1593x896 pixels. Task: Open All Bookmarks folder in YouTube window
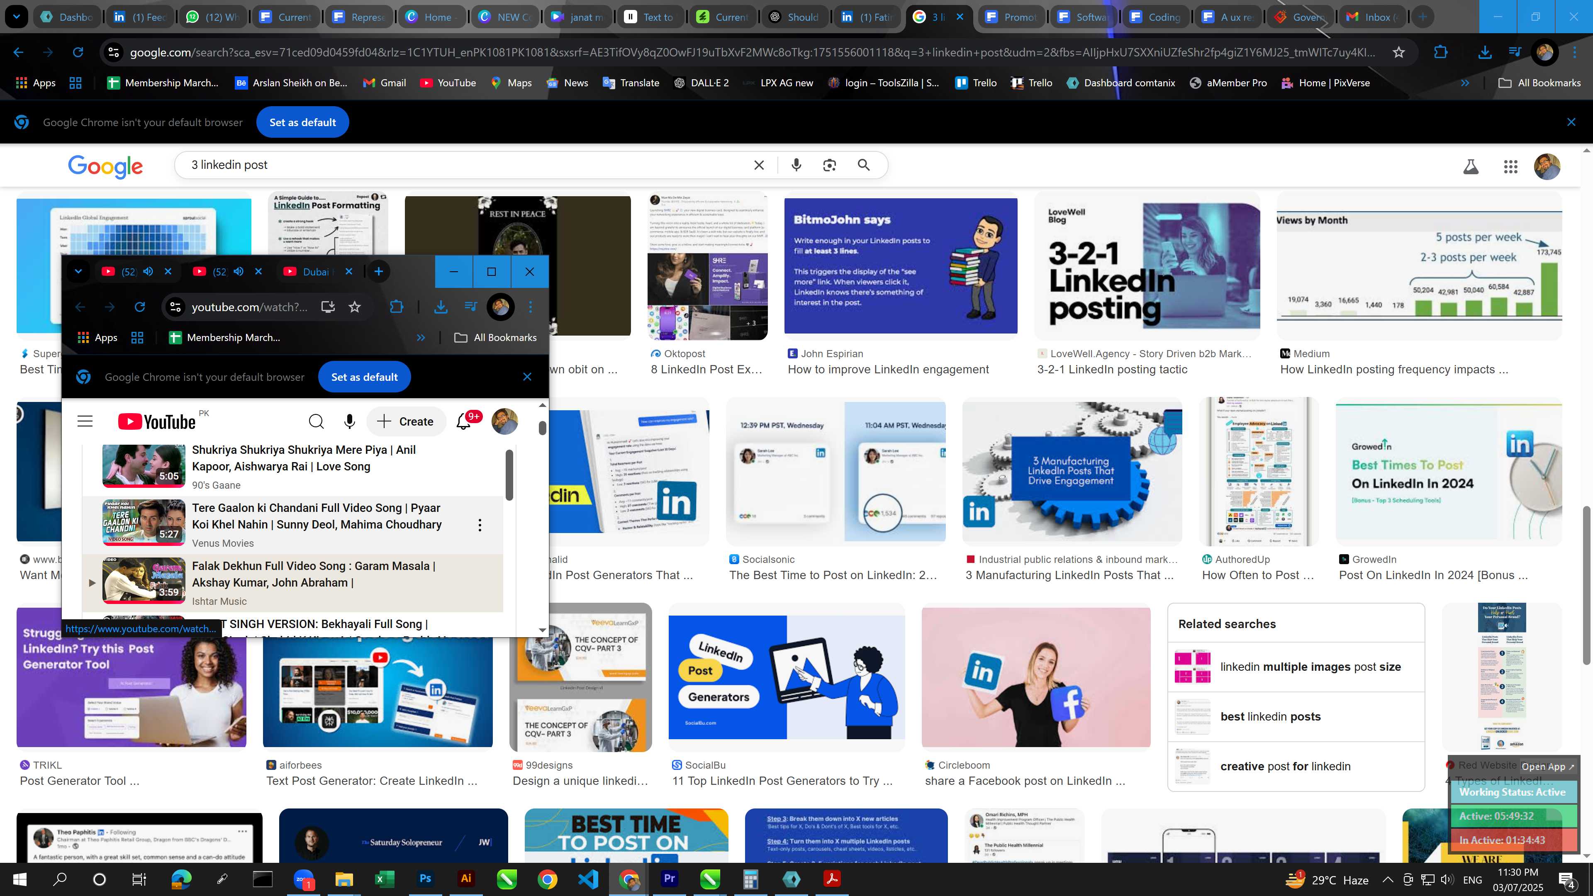click(x=495, y=338)
